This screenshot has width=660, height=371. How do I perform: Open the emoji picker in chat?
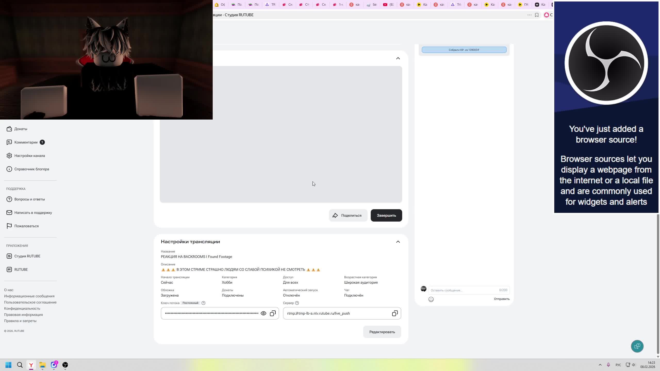pos(431,299)
